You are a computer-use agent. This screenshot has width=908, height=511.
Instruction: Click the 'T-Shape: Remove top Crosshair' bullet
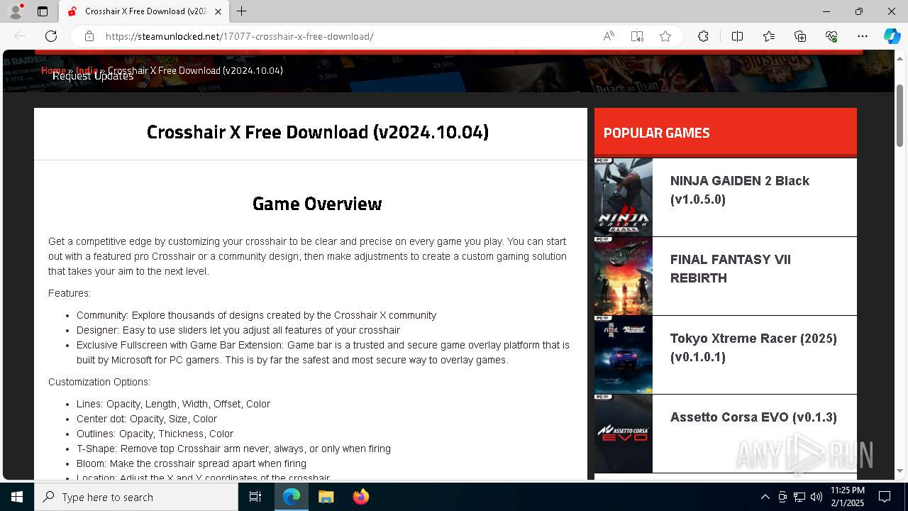coord(233,449)
